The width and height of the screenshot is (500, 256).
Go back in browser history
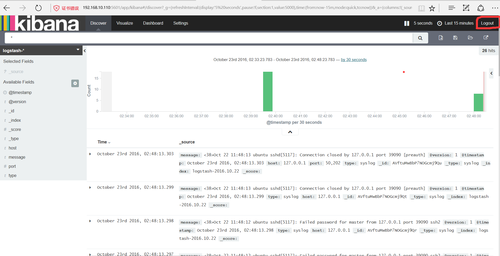pyautogui.click(x=7, y=8)
